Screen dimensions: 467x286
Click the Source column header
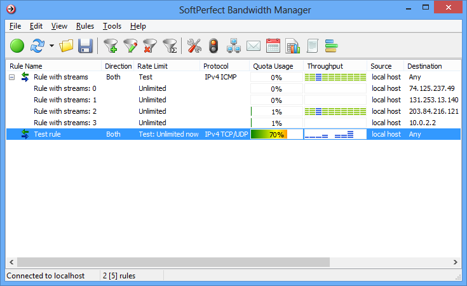[386, 66]
